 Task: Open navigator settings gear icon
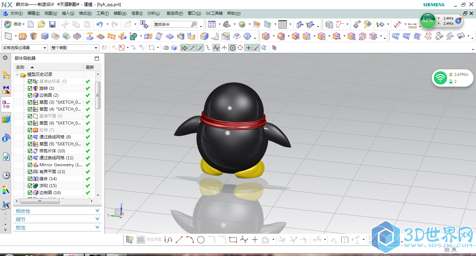(5, 58)
